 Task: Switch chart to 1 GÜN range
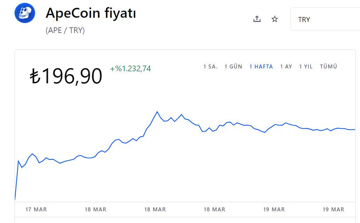[x=233, y=67]
